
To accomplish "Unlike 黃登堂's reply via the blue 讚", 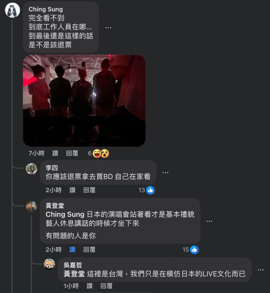I will pyautogui.click(x=72, y=250).
